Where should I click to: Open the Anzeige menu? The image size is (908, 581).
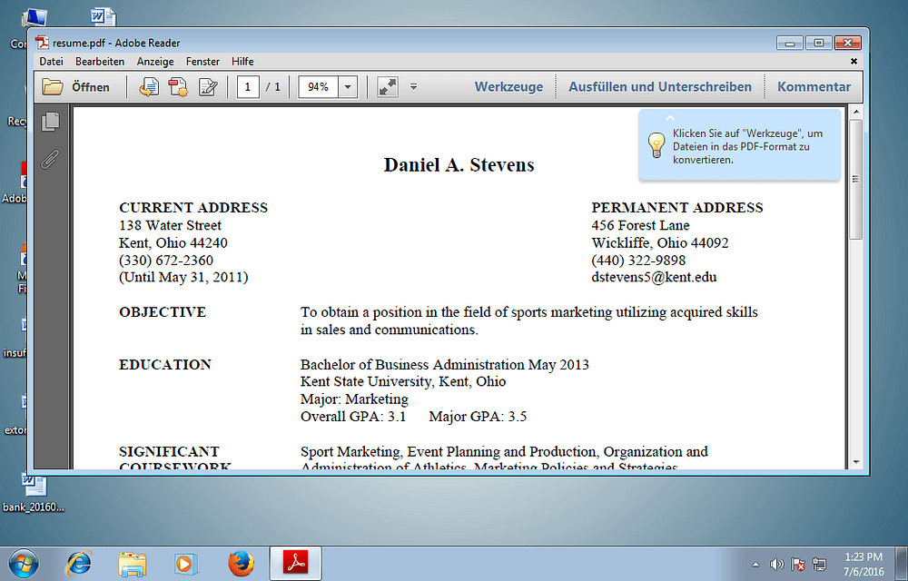click(155, 62)
